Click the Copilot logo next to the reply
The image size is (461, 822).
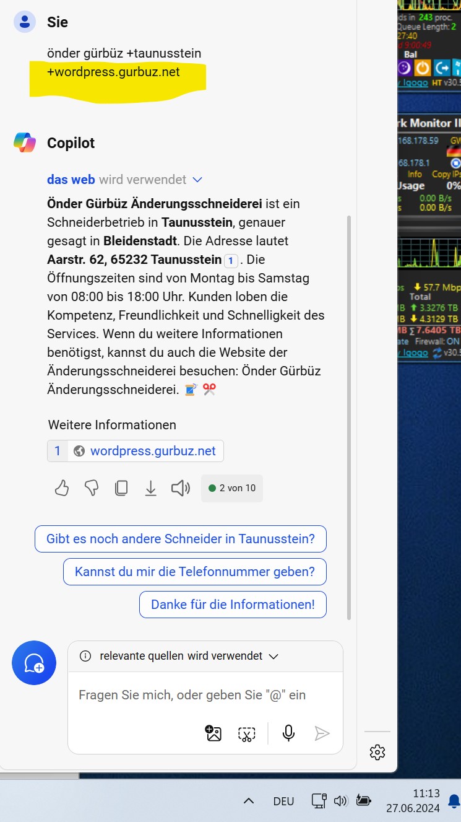[x=25, y=143]
